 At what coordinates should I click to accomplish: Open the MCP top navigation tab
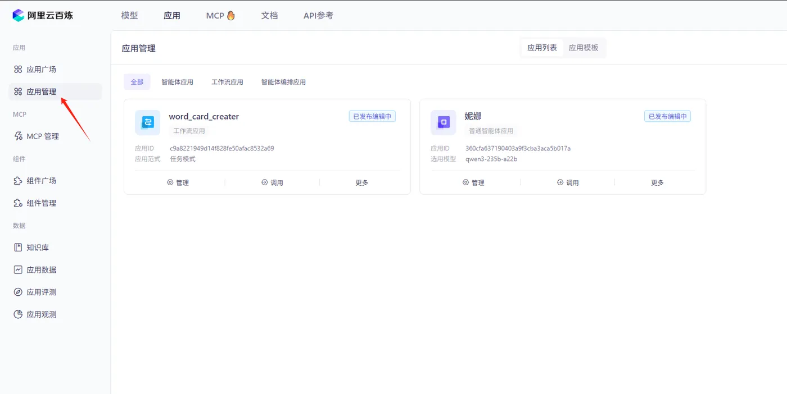220,16
